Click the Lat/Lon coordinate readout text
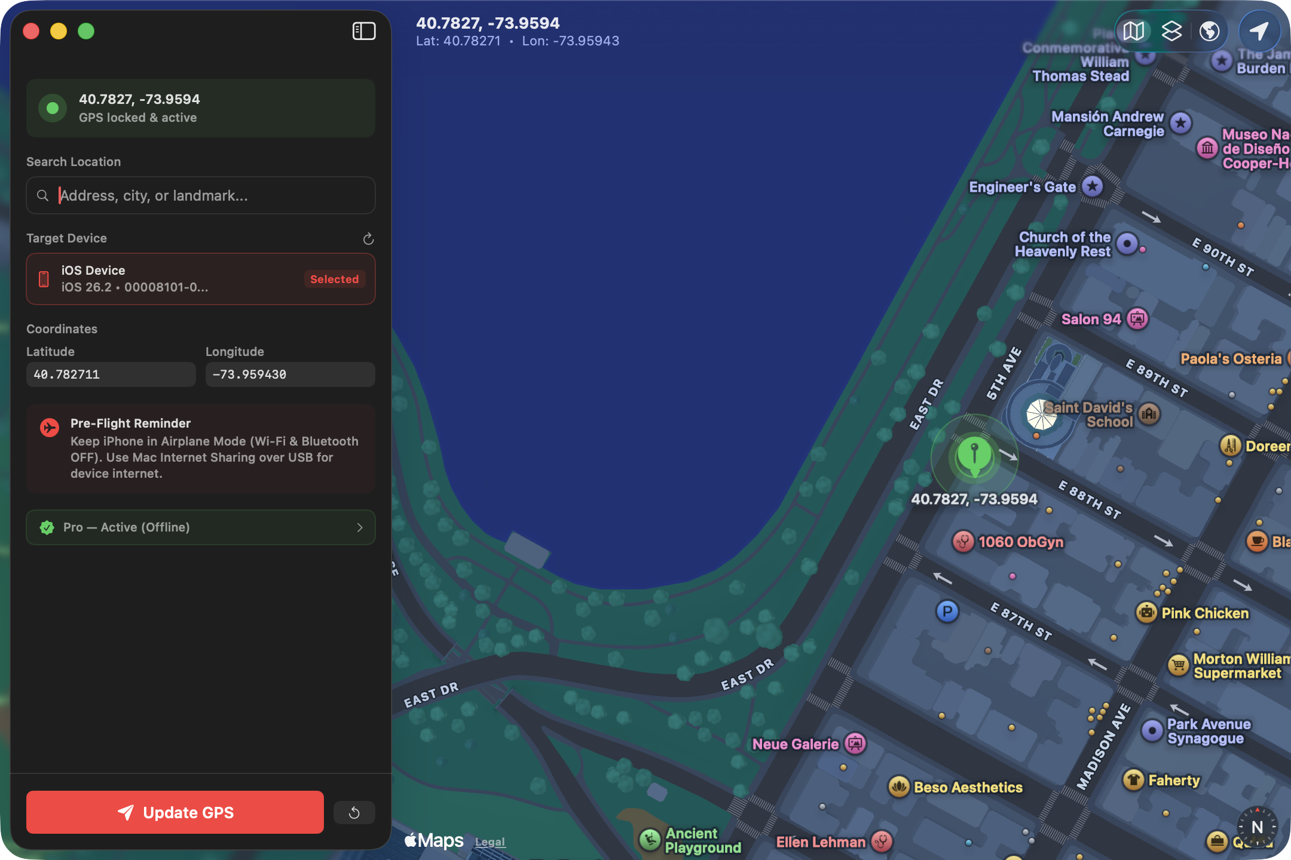 click(x=518, y=41)
